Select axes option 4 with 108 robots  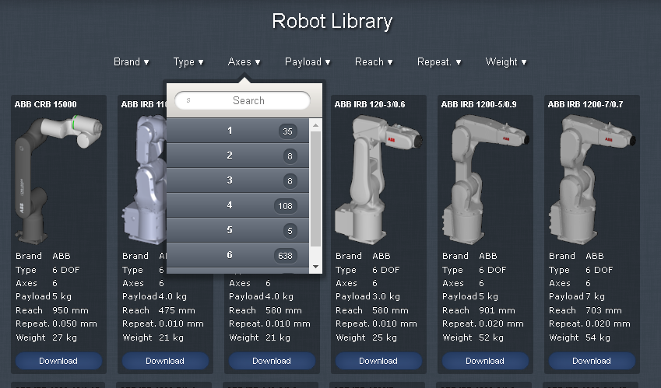tap(237, 205)
